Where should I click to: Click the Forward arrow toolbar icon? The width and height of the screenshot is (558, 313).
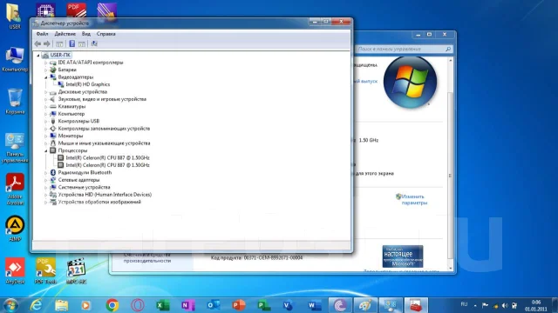(x=47, y=43)
